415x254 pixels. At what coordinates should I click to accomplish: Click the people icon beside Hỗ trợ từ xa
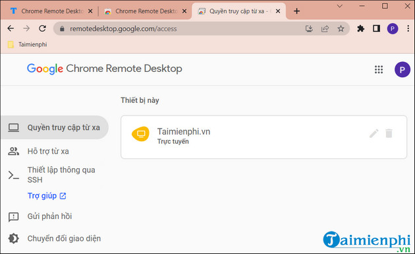point(13,151)
